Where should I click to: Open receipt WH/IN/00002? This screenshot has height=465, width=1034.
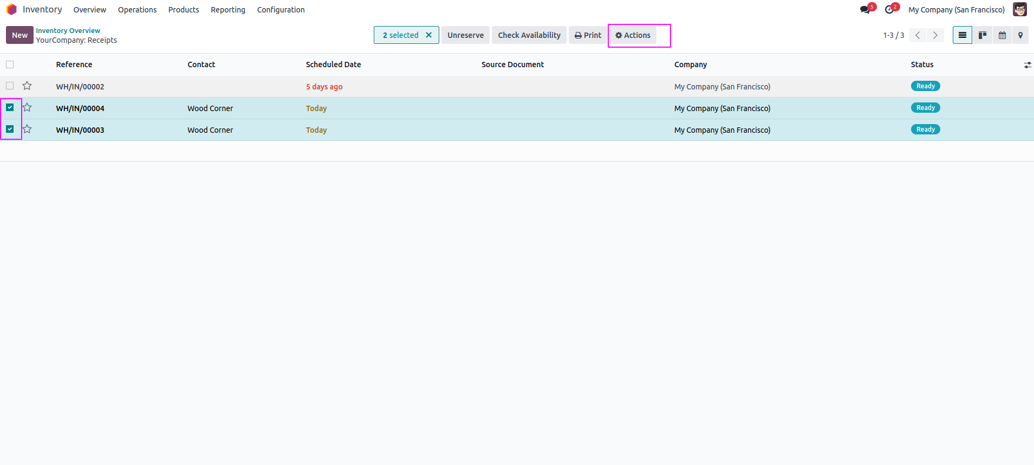coord(80,87)
